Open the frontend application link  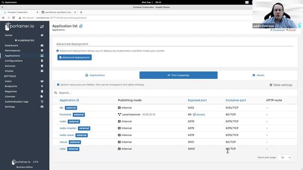tap(65, 114)
